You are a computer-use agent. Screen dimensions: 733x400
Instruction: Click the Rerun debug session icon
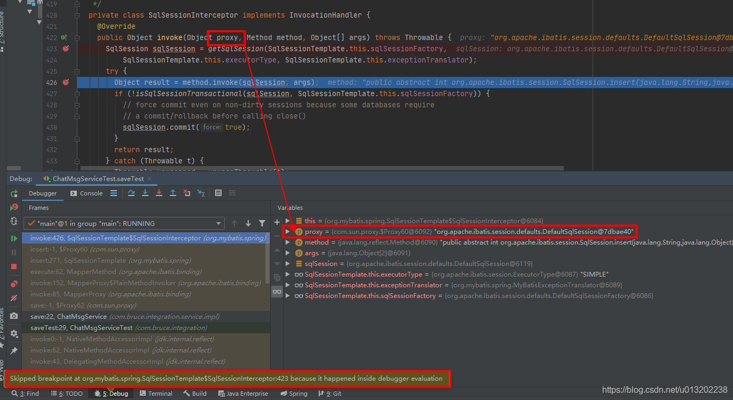click(x=14, y=193)
